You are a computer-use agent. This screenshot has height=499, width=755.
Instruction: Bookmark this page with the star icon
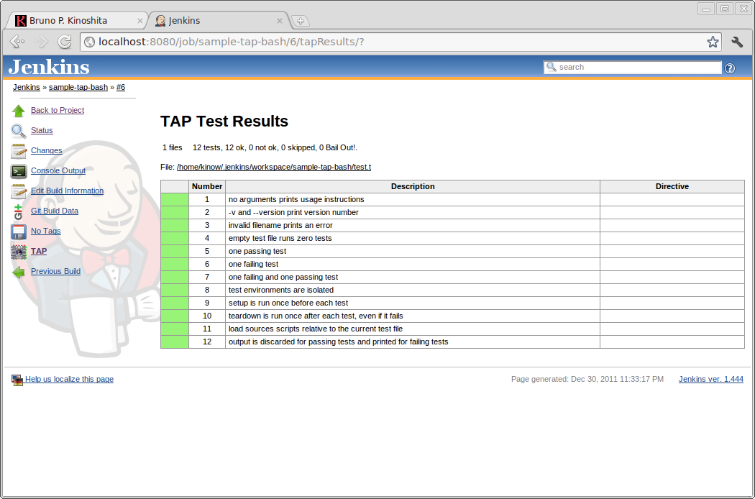point(713,42)
